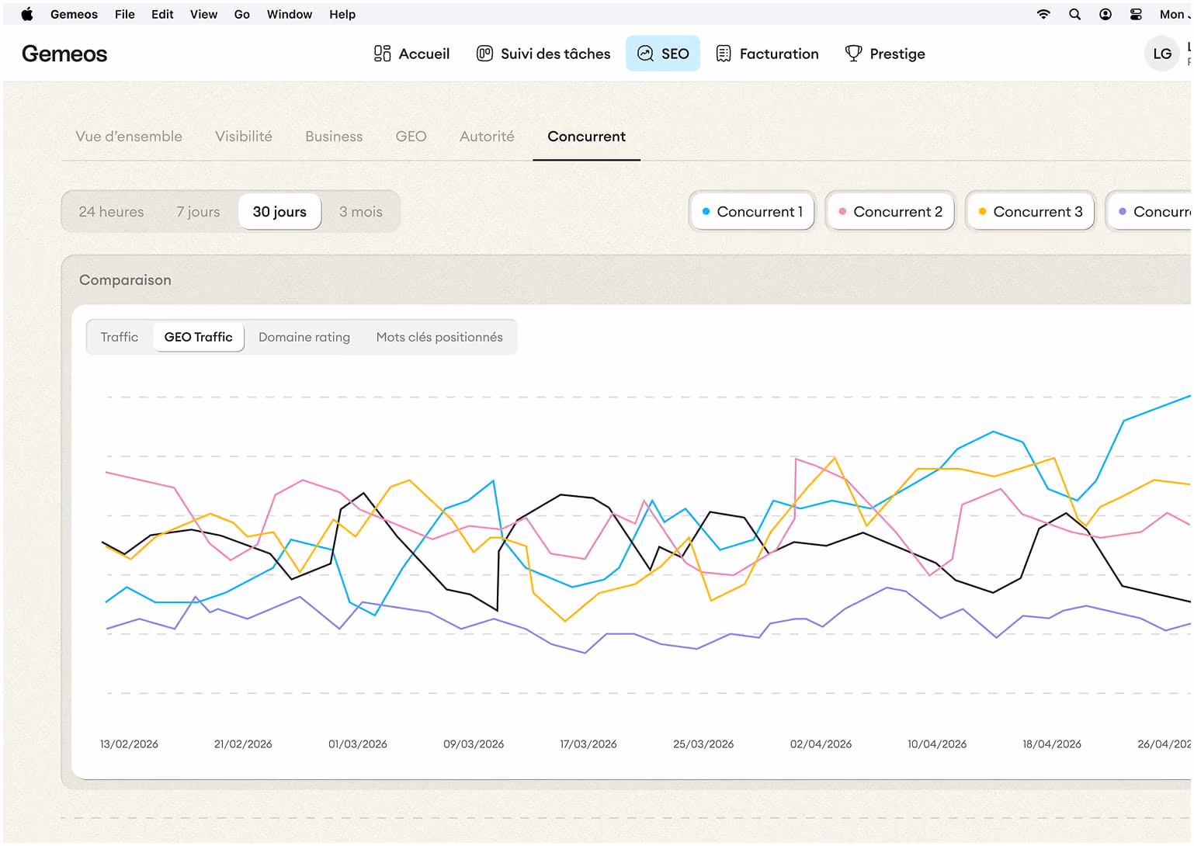Click the 10/04/2026 axis date label
Viewport: 1194px width, 846px height.
tap(937, 744)
